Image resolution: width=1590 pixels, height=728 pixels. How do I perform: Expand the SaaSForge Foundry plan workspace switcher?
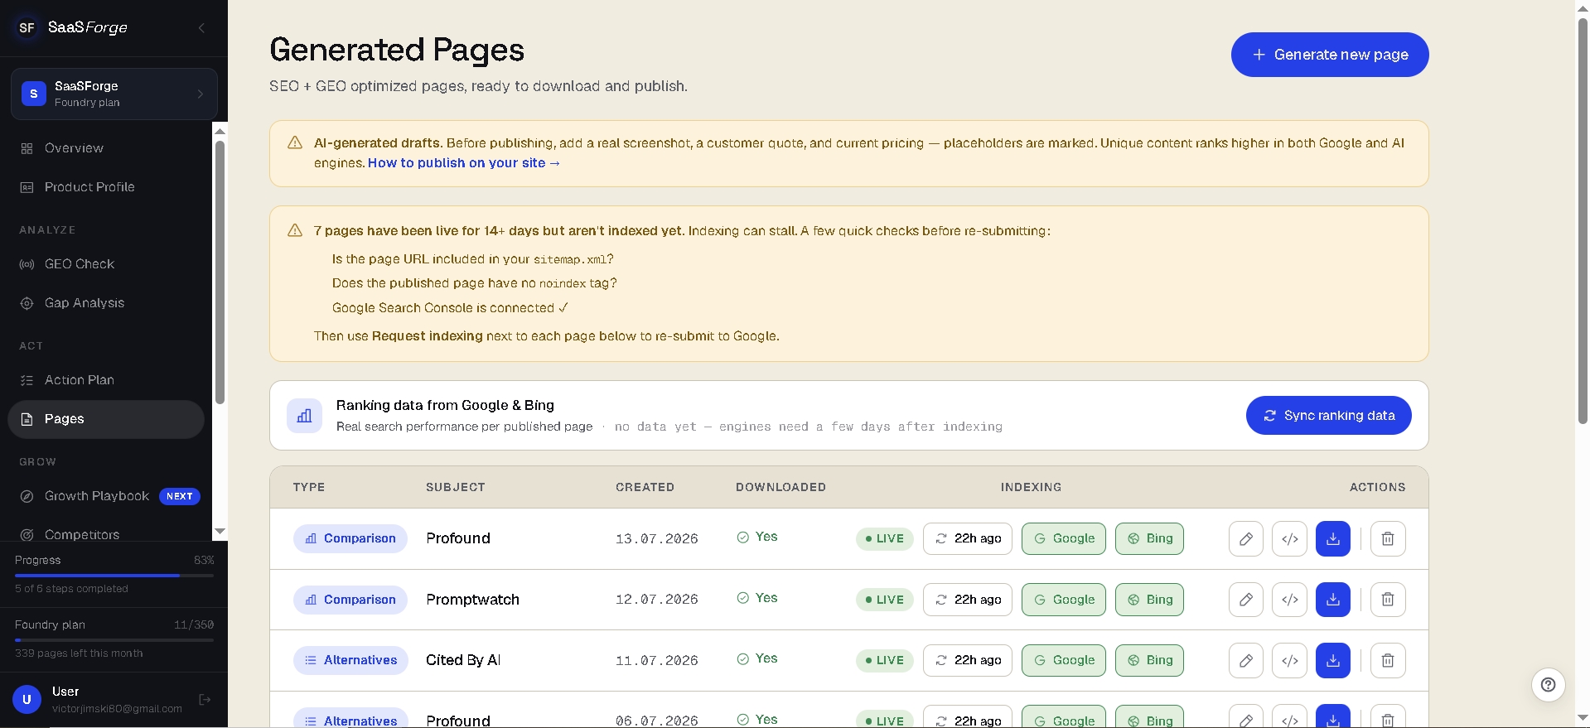tap(114, 94)
